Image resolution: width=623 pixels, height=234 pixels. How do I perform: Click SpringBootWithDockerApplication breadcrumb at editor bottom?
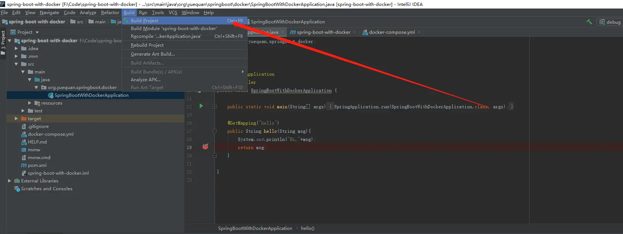coord(255,228)
